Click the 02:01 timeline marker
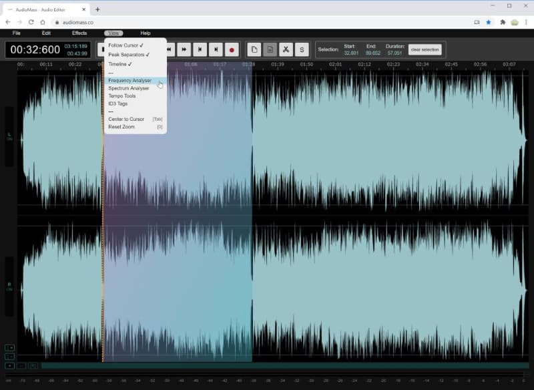This screenshot has height=390, width=534. click(x=336, y=64)
